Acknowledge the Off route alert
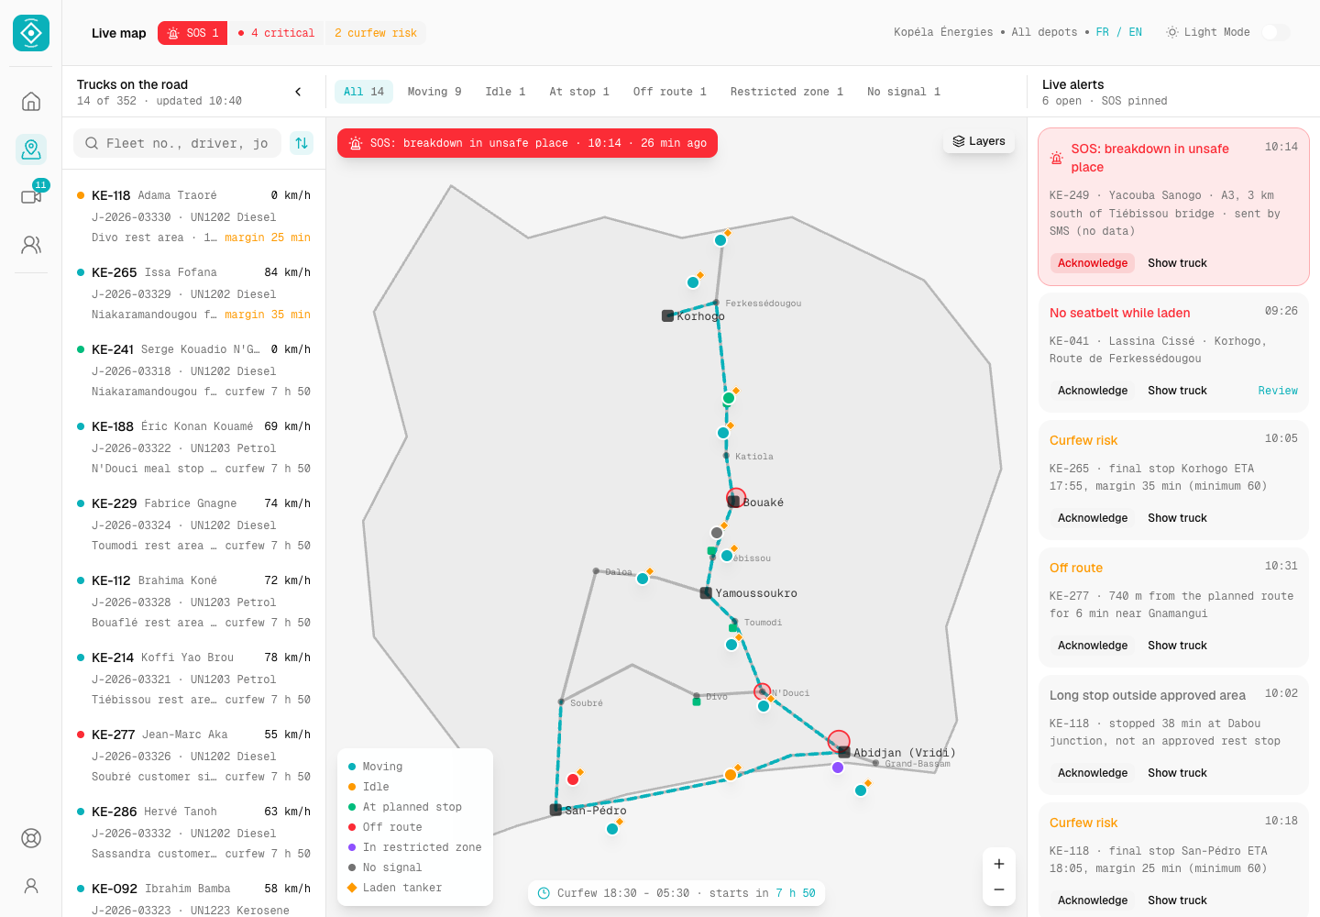The width and height of the screenshot is (1320, 917). [x=1093, y=646]
